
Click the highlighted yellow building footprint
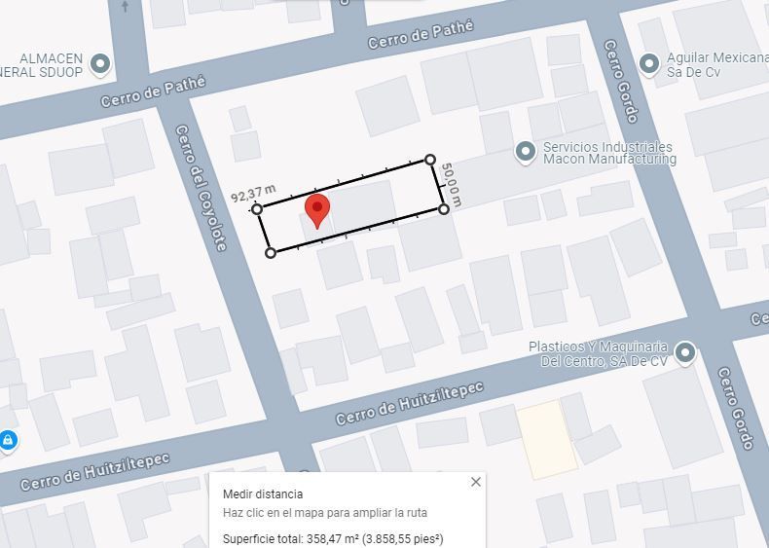tap(548, 440)
